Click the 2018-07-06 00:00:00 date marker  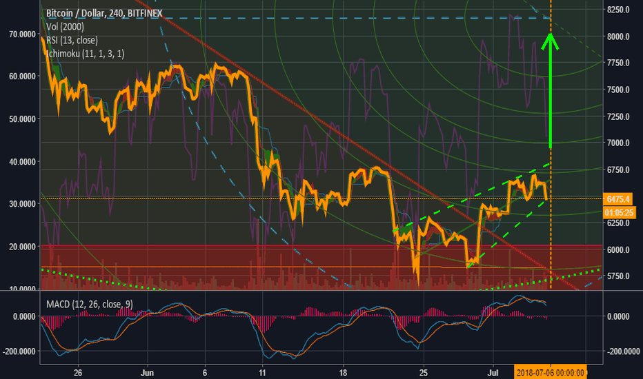point(550,373)
